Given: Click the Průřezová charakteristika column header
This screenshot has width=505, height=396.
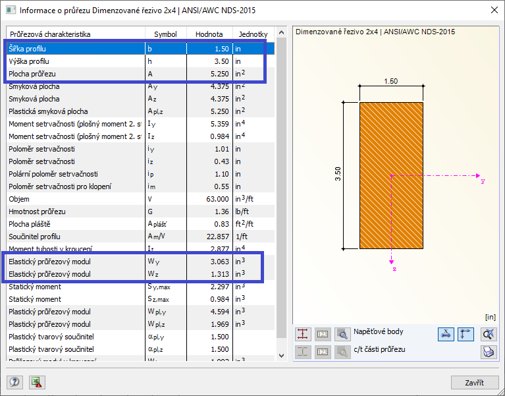Looking at the screenshot, I should pos(76,34).
